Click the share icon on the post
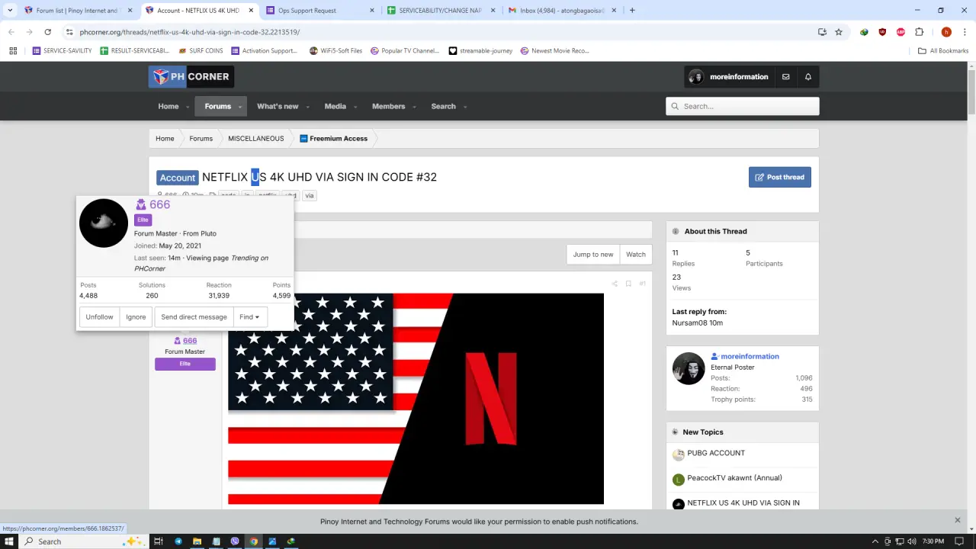 pyautogui.click(x=615, y=284)
